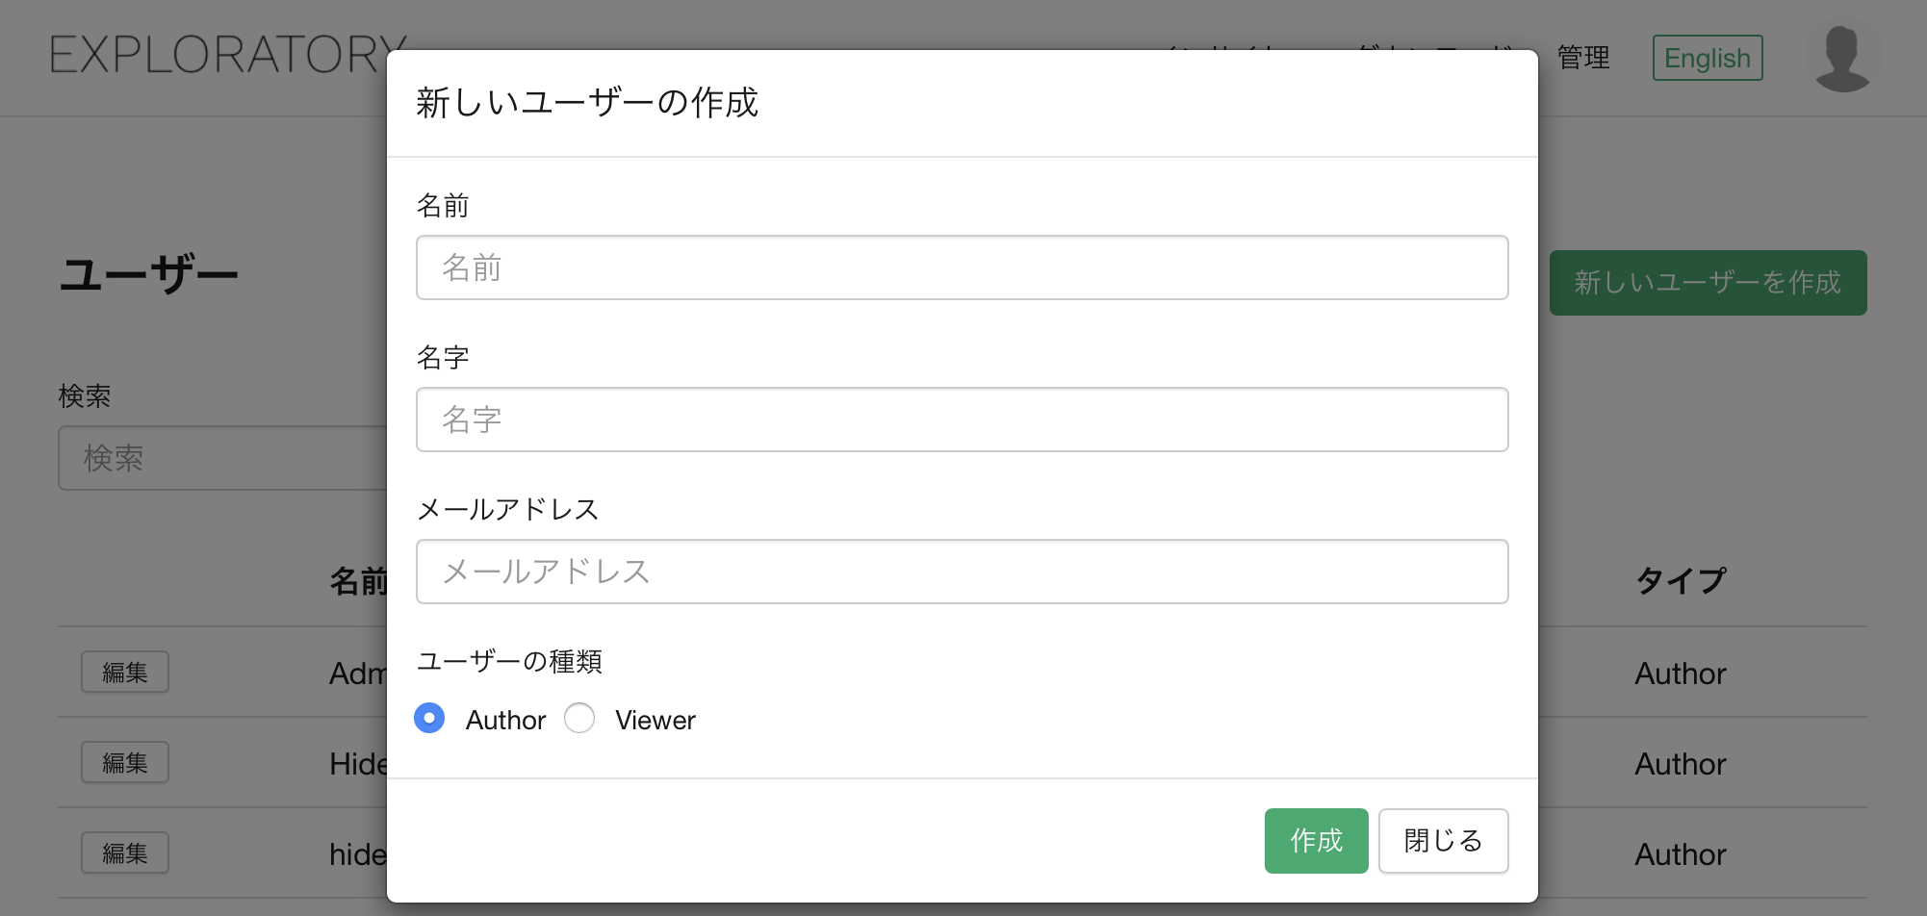The width and height of the screenshot is (1927, 916).
Task: Open the 管理 admin menu item
Action: coord(1583,58)
